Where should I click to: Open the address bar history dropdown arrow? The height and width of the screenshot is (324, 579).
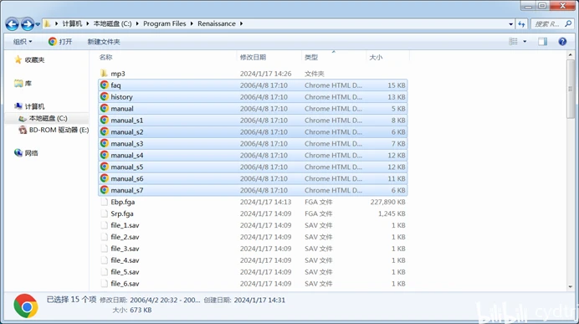click(x=510, y=24)
